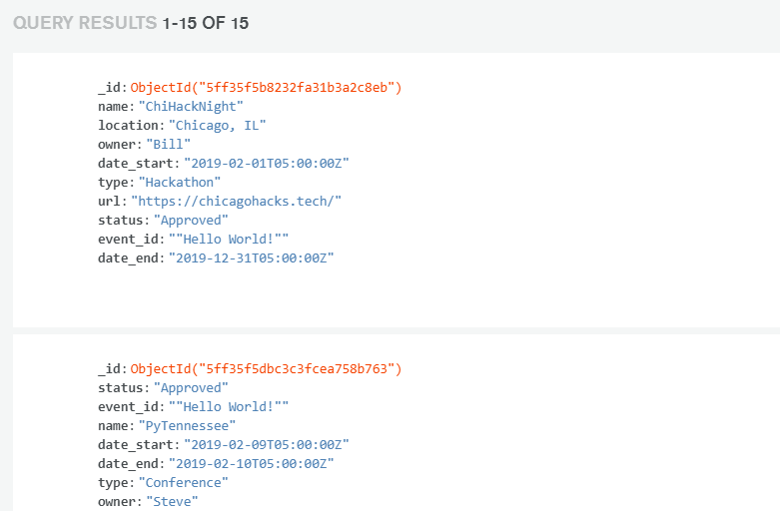780x511 pixels.
Task: Click first document's event_id "Hello World!" value
Action: (228, 239)
